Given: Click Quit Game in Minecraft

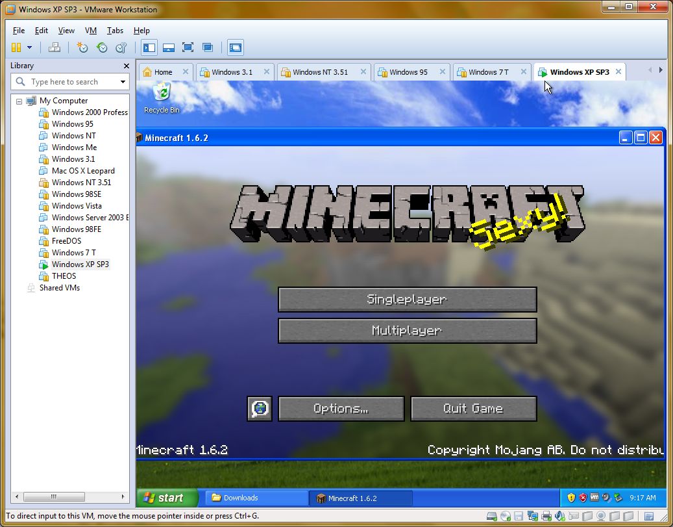Looking at the screenshot, I should 473,409.
